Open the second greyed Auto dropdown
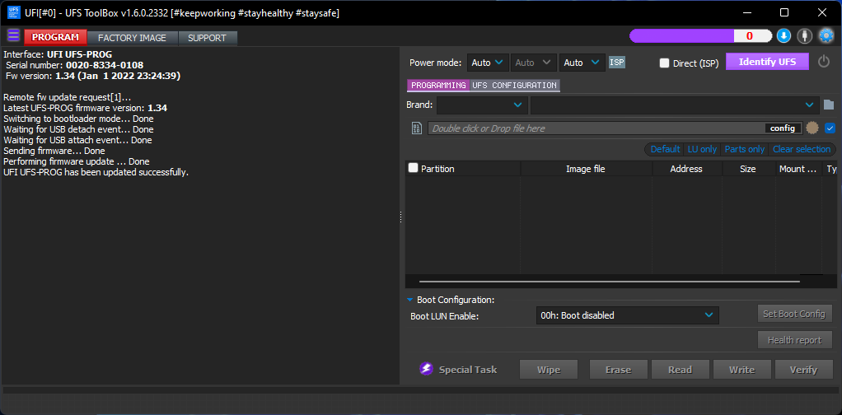 [x=533, y=63]
